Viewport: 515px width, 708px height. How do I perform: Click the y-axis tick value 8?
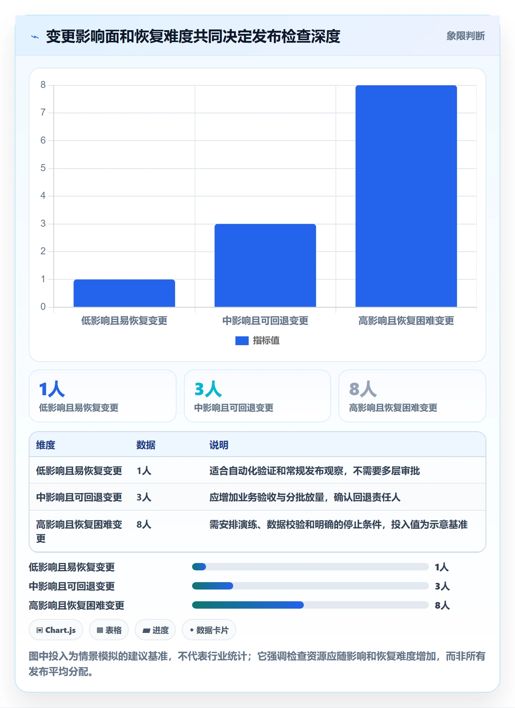click(x=43, y=85)
